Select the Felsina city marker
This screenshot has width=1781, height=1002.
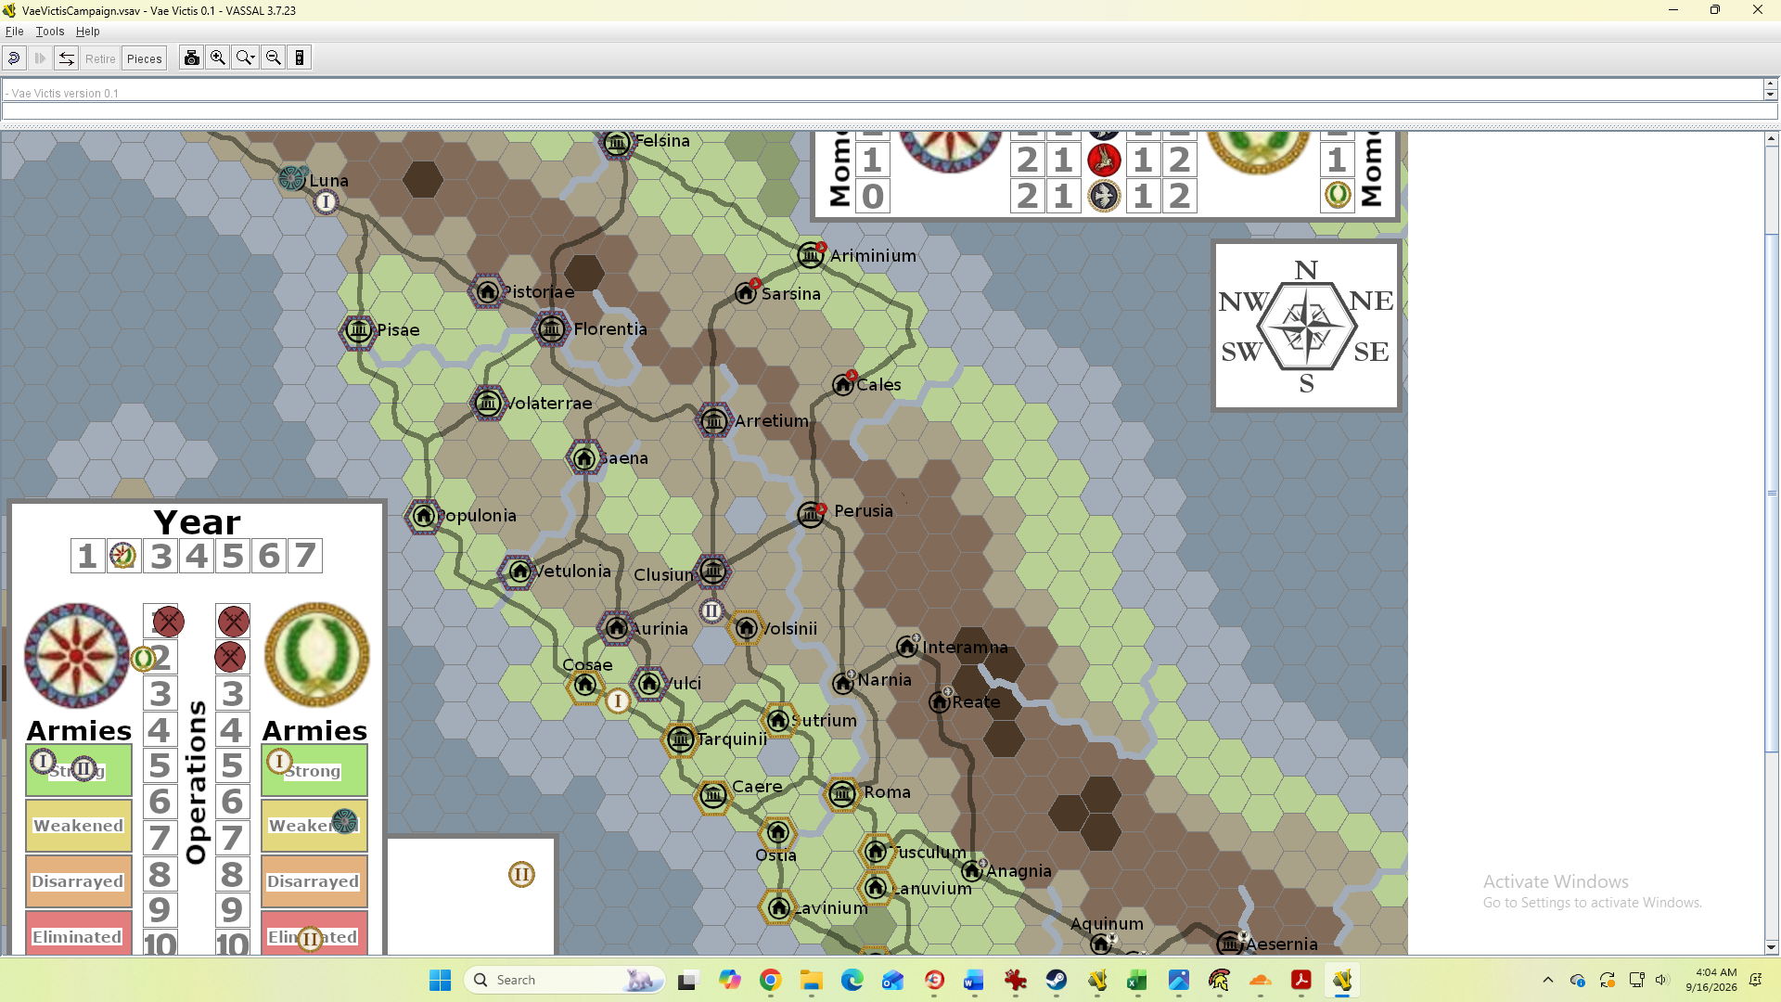[617, 144]
